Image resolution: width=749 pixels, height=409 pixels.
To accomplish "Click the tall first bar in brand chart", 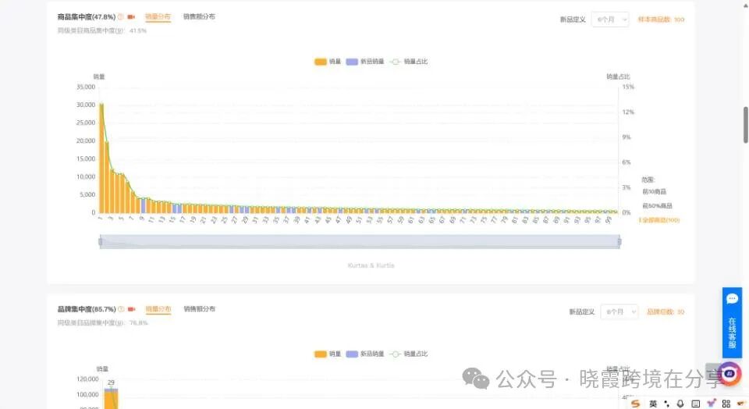I will click(x=111, y=400).
